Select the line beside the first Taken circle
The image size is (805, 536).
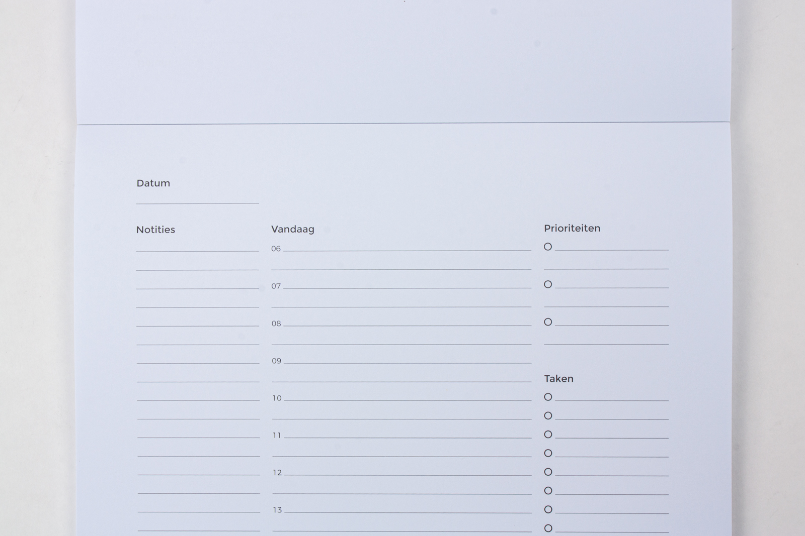point(612,400)
